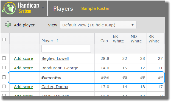
Task: Open dropdown arrow beside Handicap System logo
Action: pyautogui.click(x=43, y=8)
